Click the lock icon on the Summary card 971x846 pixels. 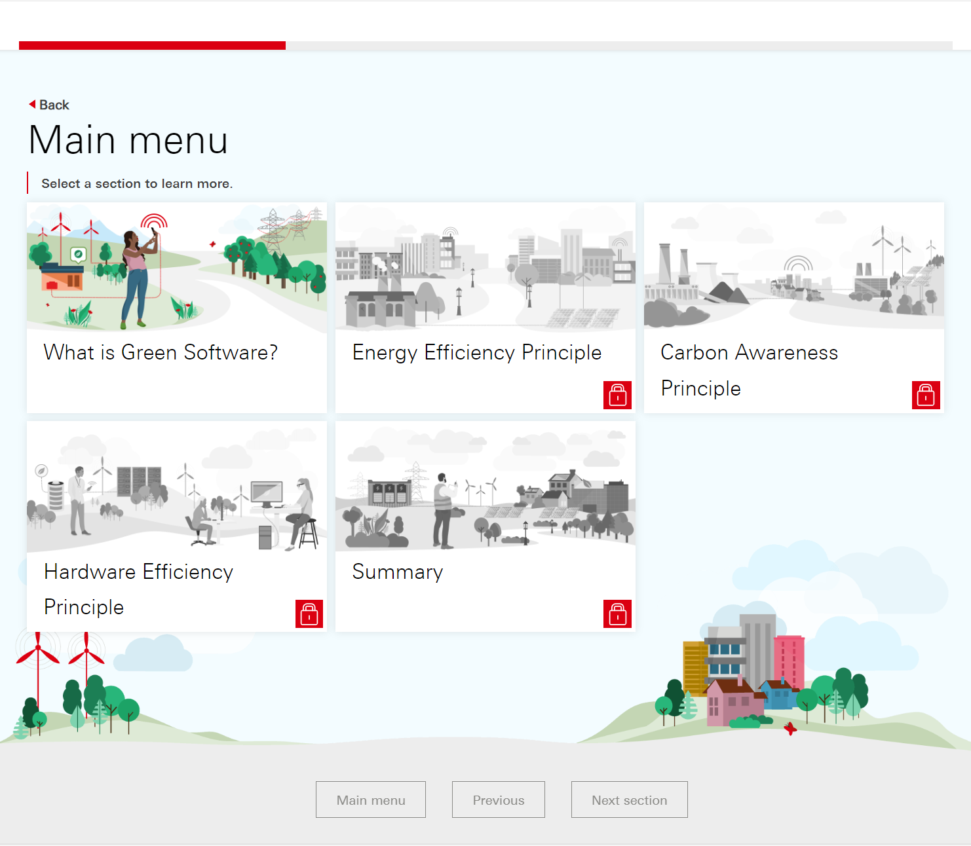(617, 614)
